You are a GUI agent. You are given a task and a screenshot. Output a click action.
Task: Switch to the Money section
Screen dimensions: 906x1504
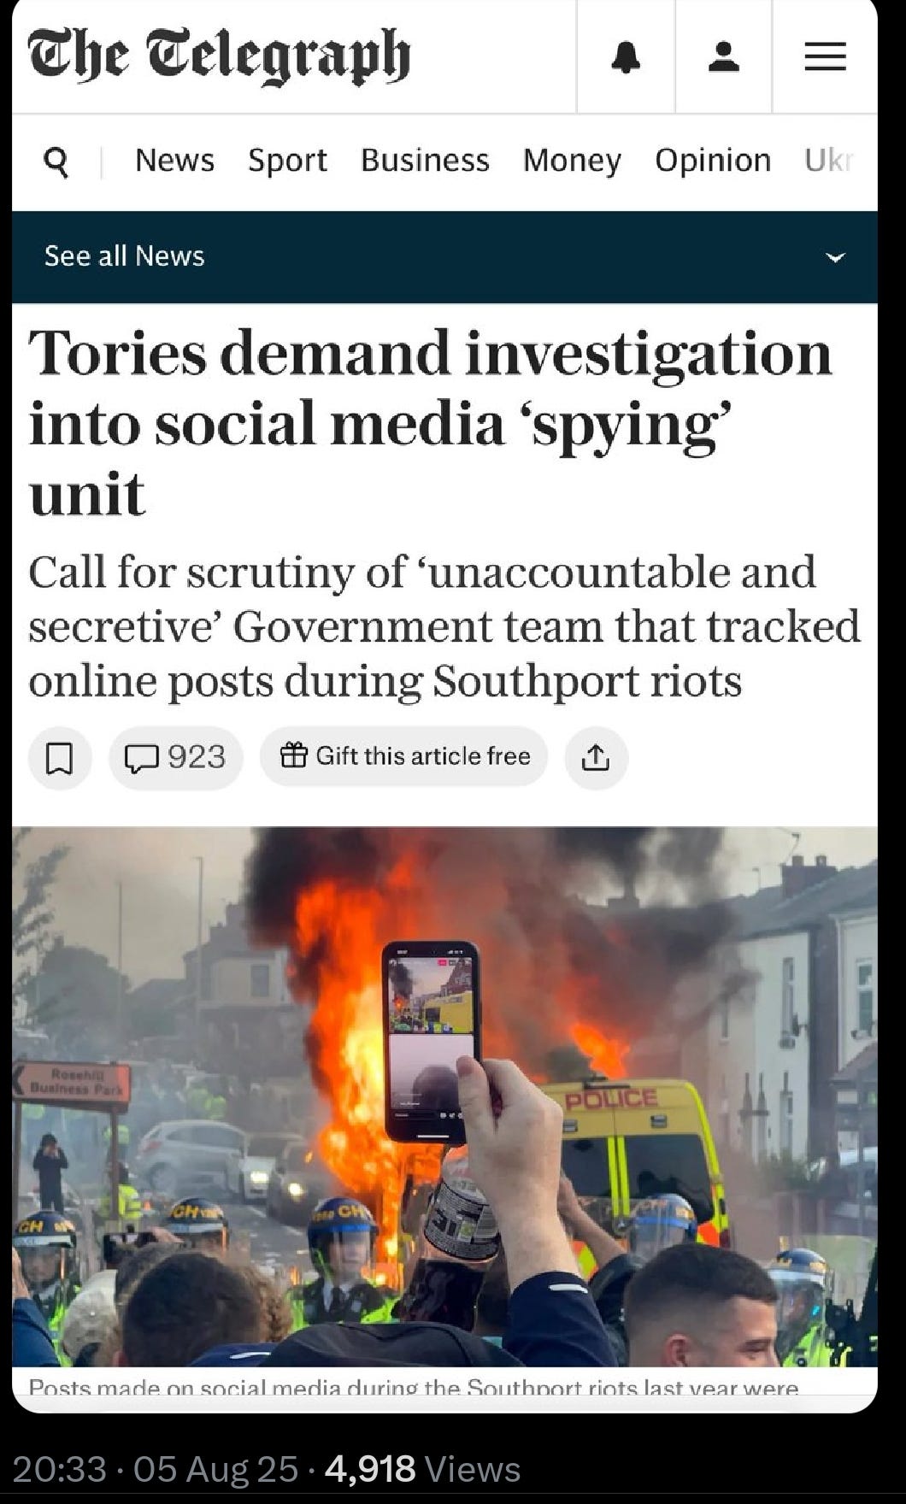572,160
